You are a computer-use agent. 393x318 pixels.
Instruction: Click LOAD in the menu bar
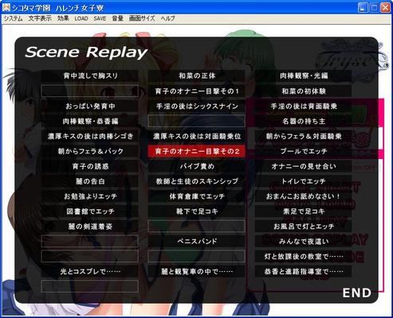(81, 18)
